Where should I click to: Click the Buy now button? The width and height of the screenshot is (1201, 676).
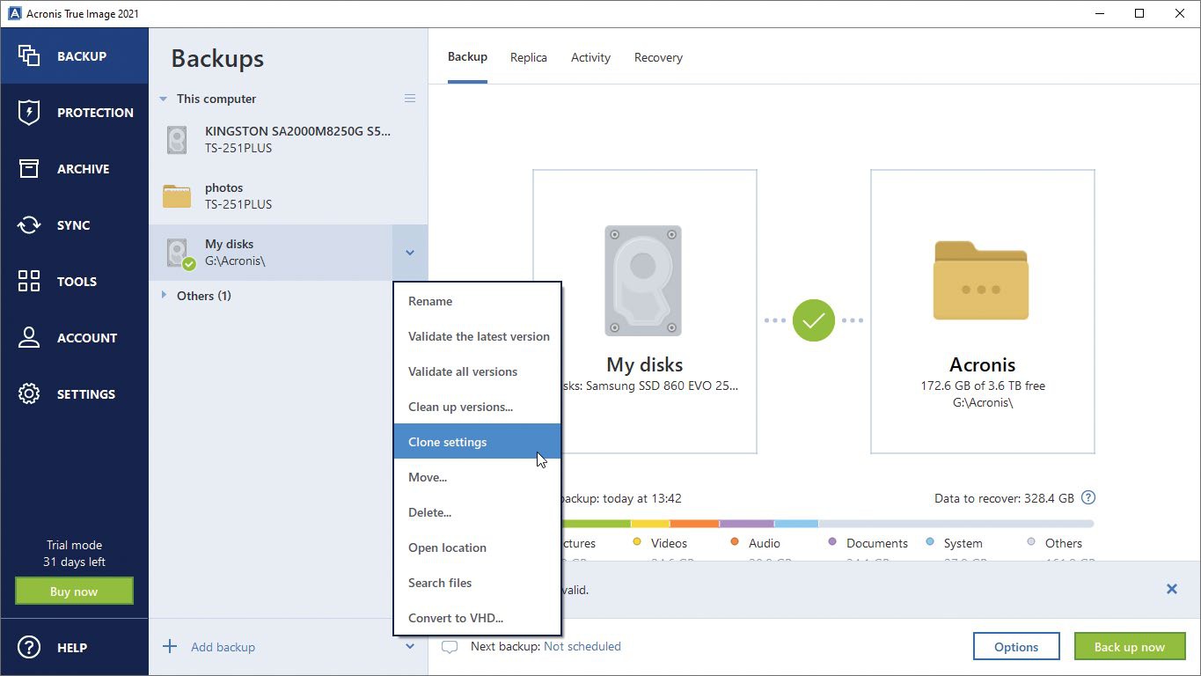point(74,591)
